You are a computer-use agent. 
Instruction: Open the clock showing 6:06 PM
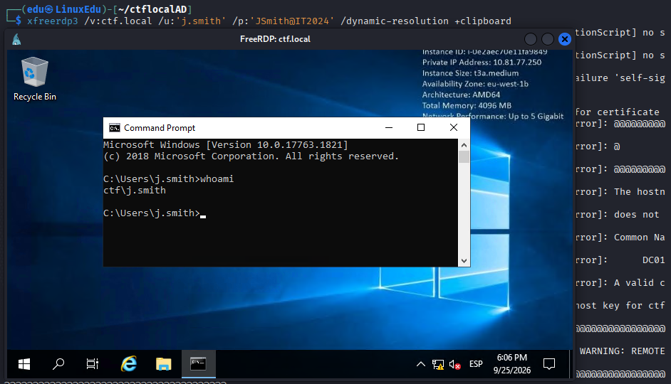point(512,364)
